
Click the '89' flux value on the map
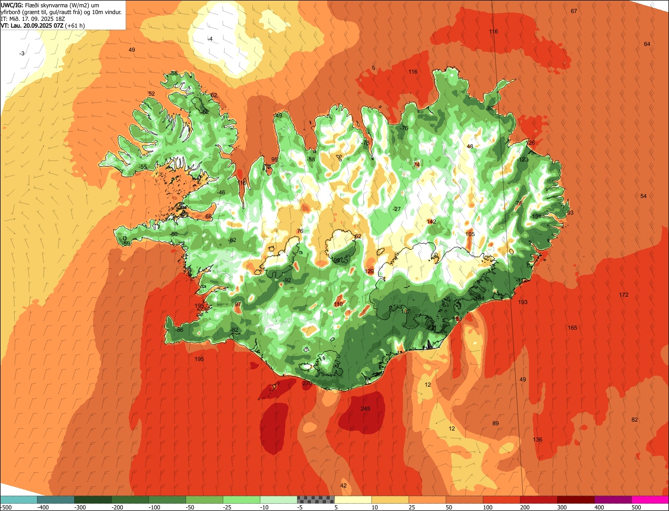click(495, 423)
